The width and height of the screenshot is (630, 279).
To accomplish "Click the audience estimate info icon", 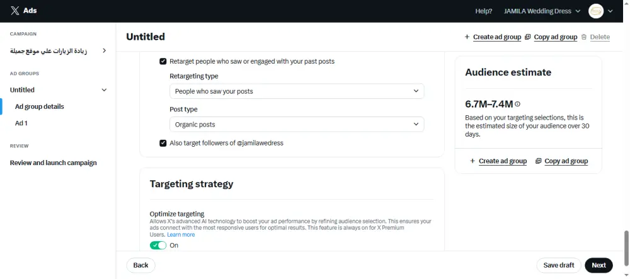I will (x=518, y=104).
